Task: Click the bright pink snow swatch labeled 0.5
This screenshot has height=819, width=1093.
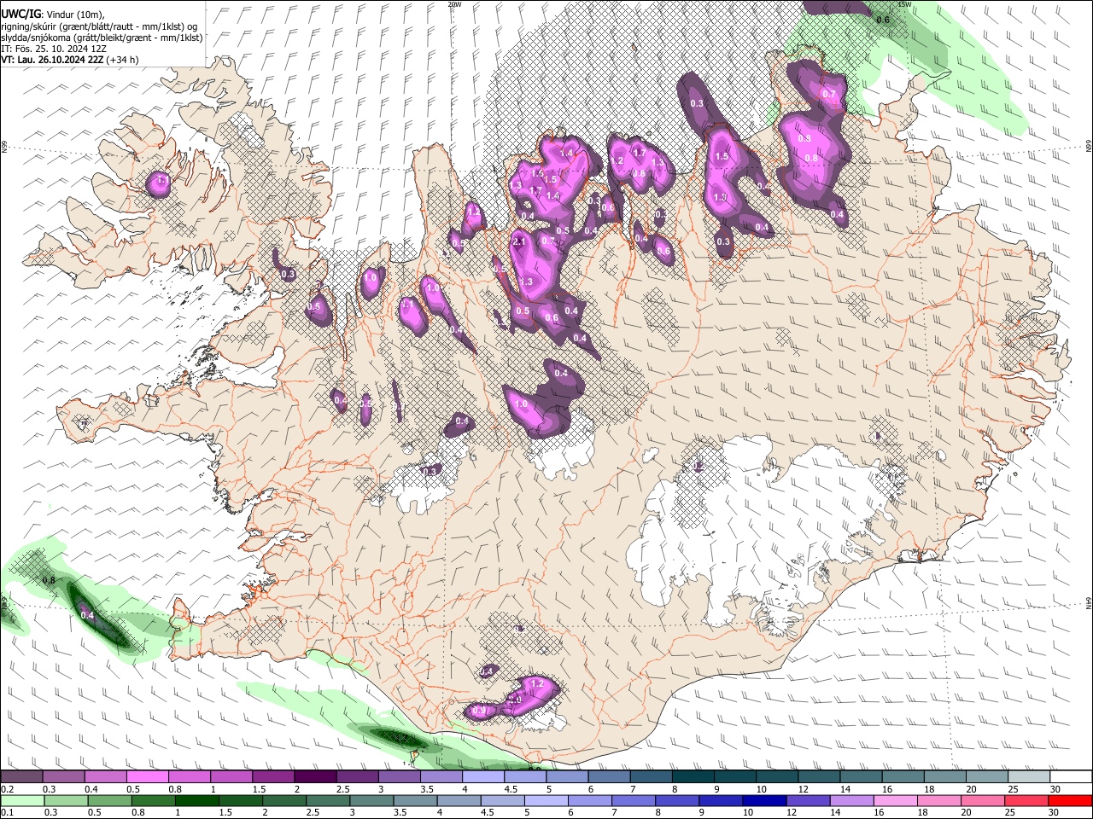Action: 147,777
